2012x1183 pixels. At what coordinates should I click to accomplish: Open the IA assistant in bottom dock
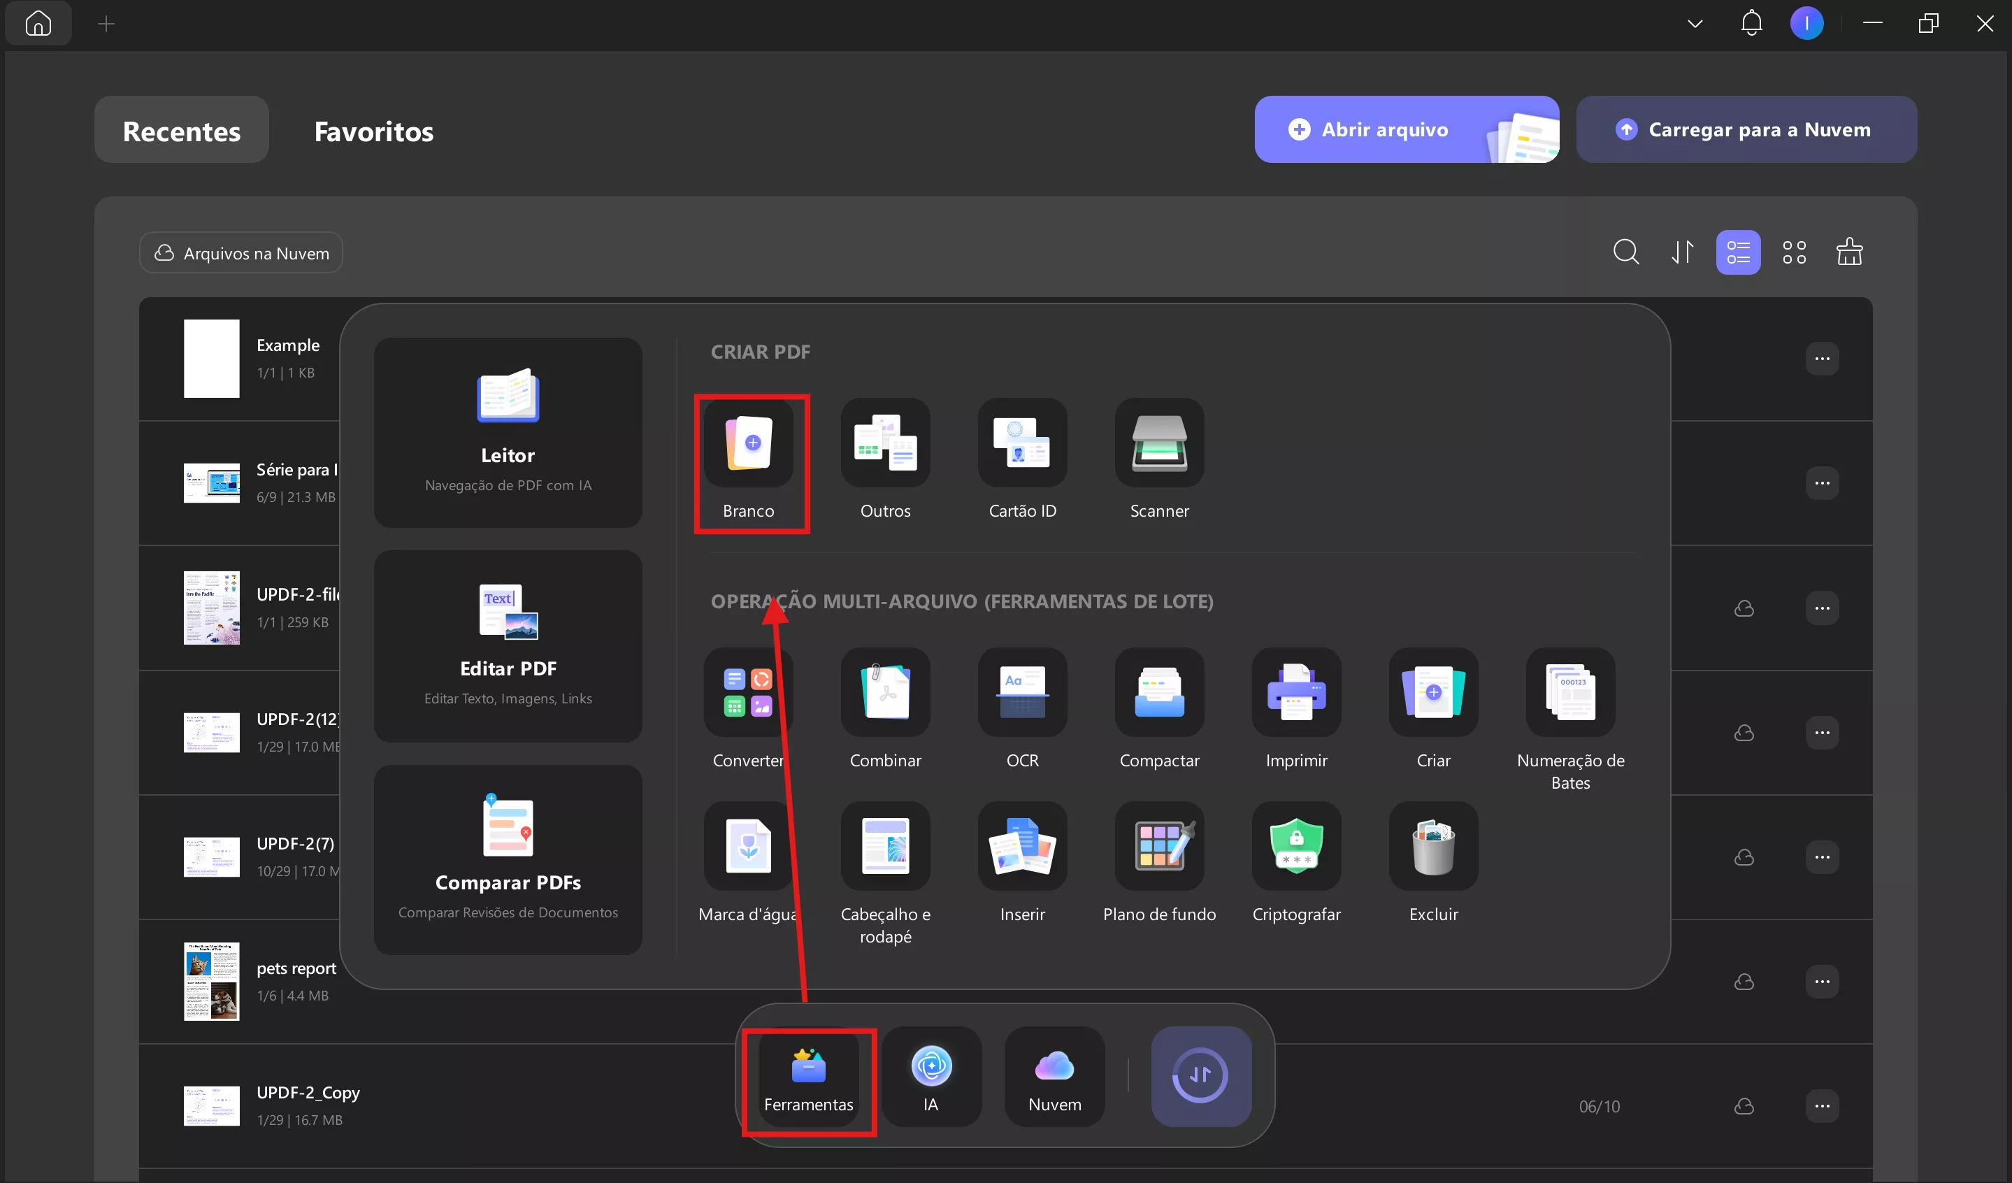(931, 1076)
